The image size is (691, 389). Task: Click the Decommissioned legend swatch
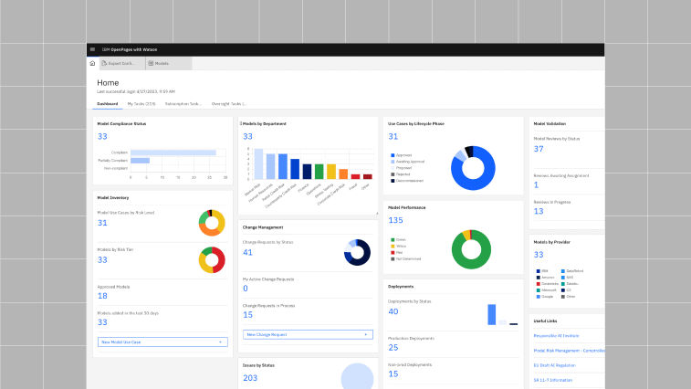(393, 181)
